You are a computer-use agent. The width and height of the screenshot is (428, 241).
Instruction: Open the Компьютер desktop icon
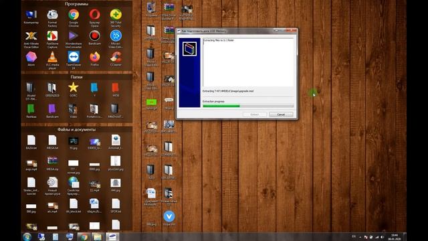pyautogui.click(x=31, y=17)
